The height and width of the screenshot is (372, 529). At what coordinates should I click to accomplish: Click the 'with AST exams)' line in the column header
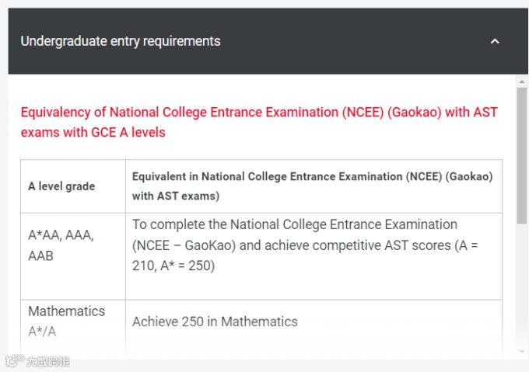(x=176, y=196)
